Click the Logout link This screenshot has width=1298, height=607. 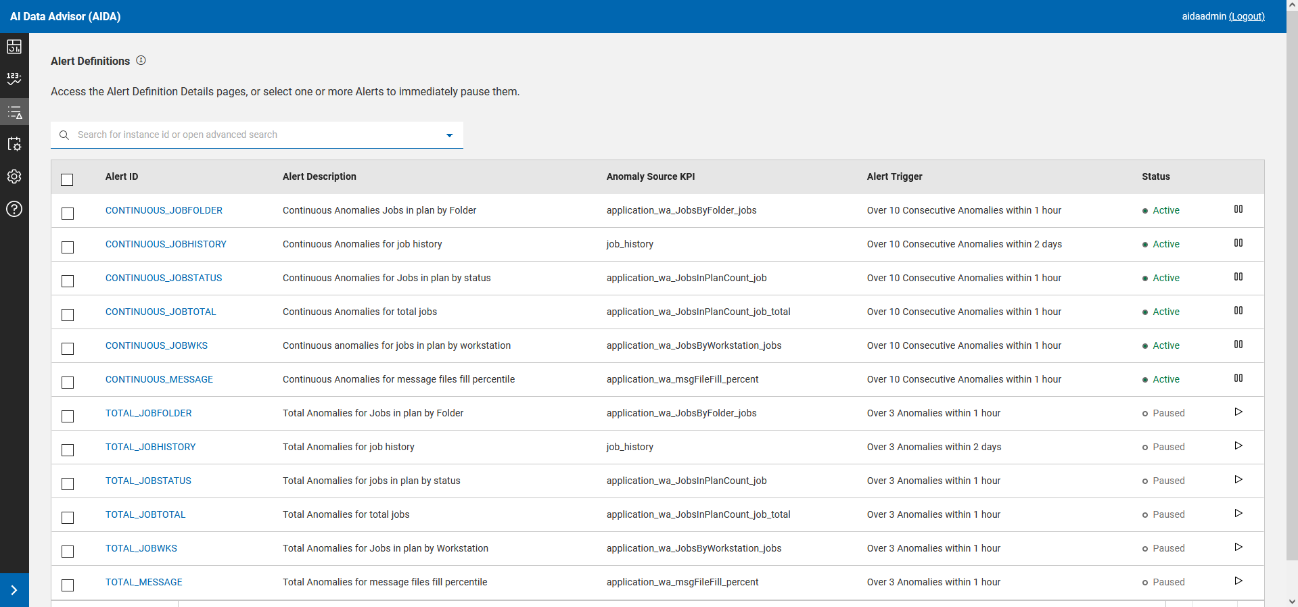pyautogui.click(x=1247, y=16)
